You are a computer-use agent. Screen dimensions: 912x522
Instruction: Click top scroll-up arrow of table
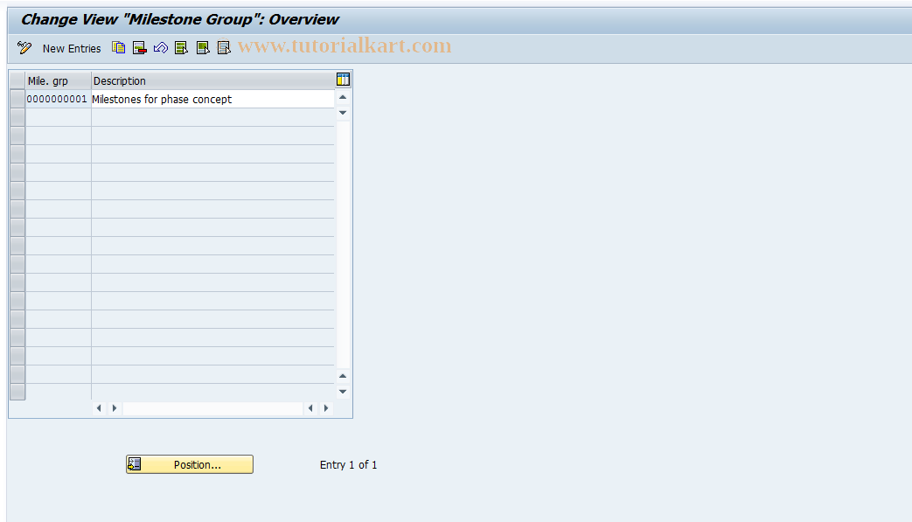(x=343, y=97)
